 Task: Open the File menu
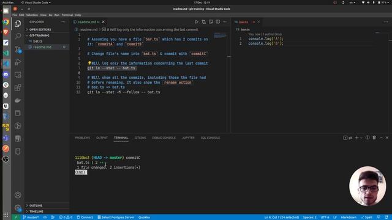coord(15,15)
